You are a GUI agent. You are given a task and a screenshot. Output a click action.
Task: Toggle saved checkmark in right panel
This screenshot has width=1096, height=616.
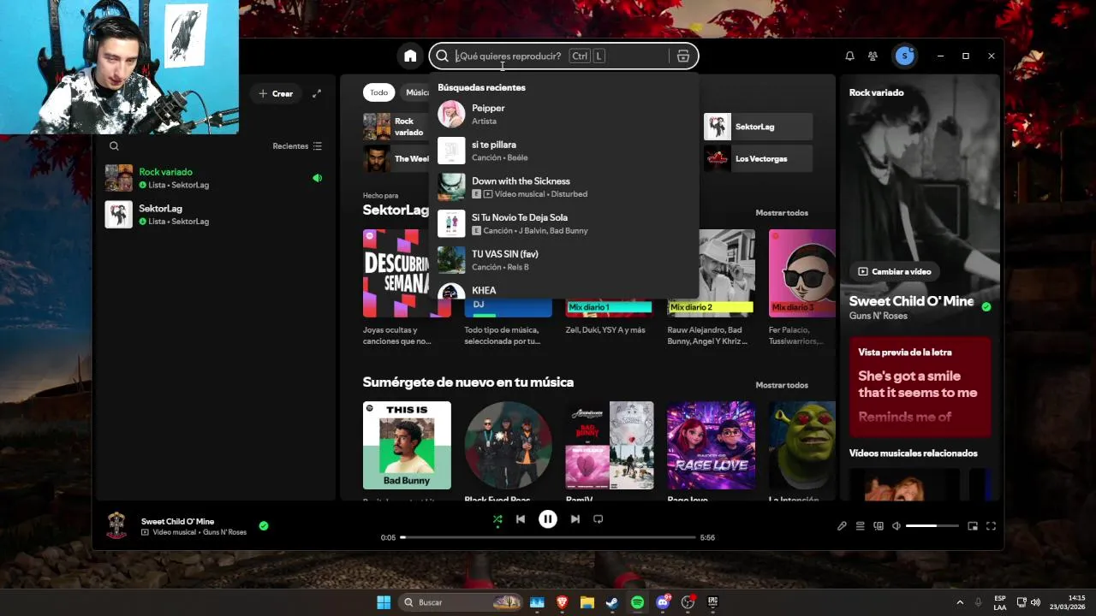click(x=986, y=306)
